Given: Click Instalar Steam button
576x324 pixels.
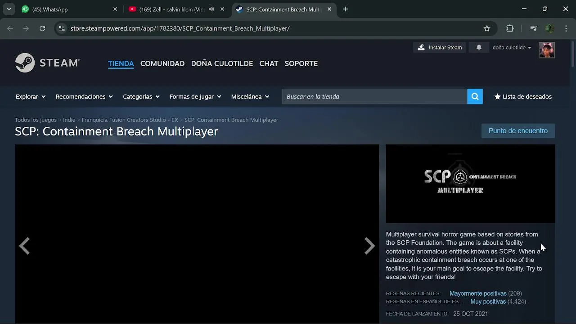Looking at the screenshot, I should (440, 47).
